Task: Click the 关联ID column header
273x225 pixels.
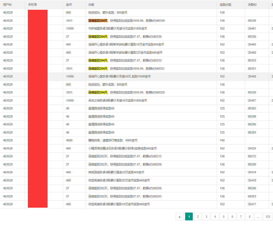Action: (x=252, y=5)
